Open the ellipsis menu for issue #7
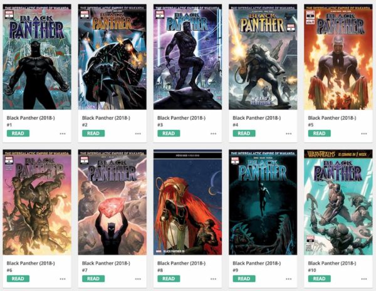 pos(138,279)
